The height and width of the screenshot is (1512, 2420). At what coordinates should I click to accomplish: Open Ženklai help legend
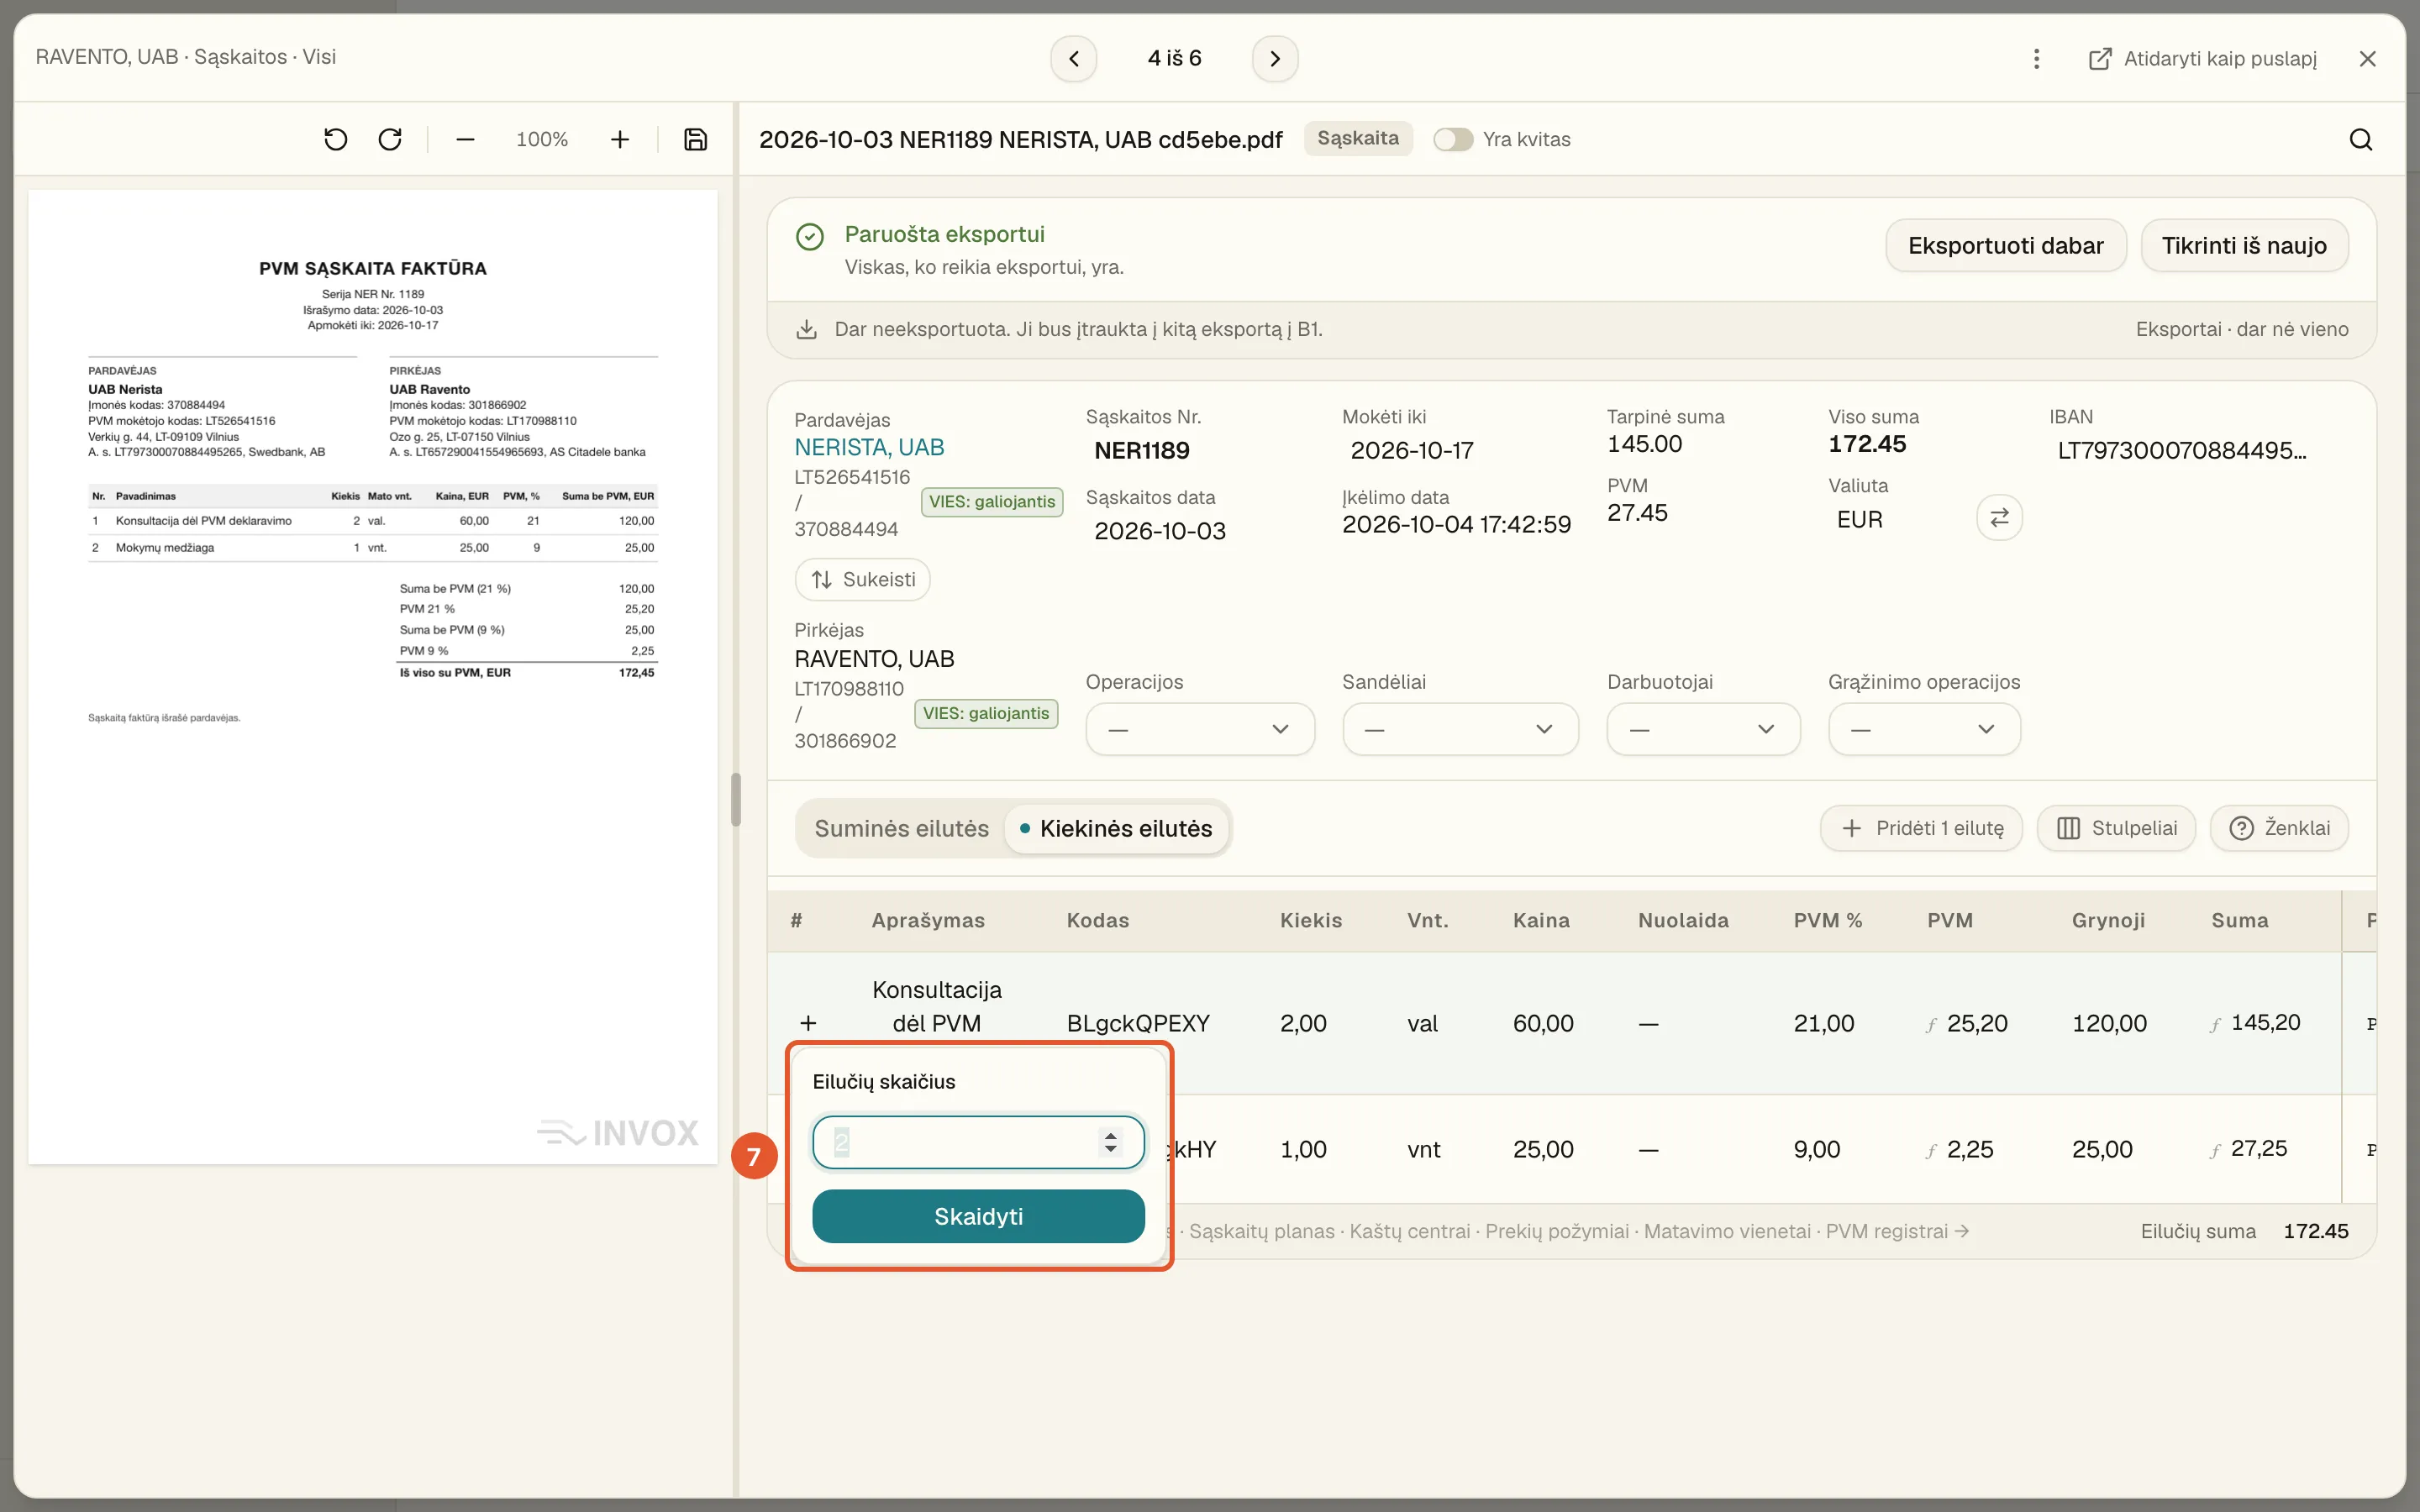click(x=2279, y=828)
